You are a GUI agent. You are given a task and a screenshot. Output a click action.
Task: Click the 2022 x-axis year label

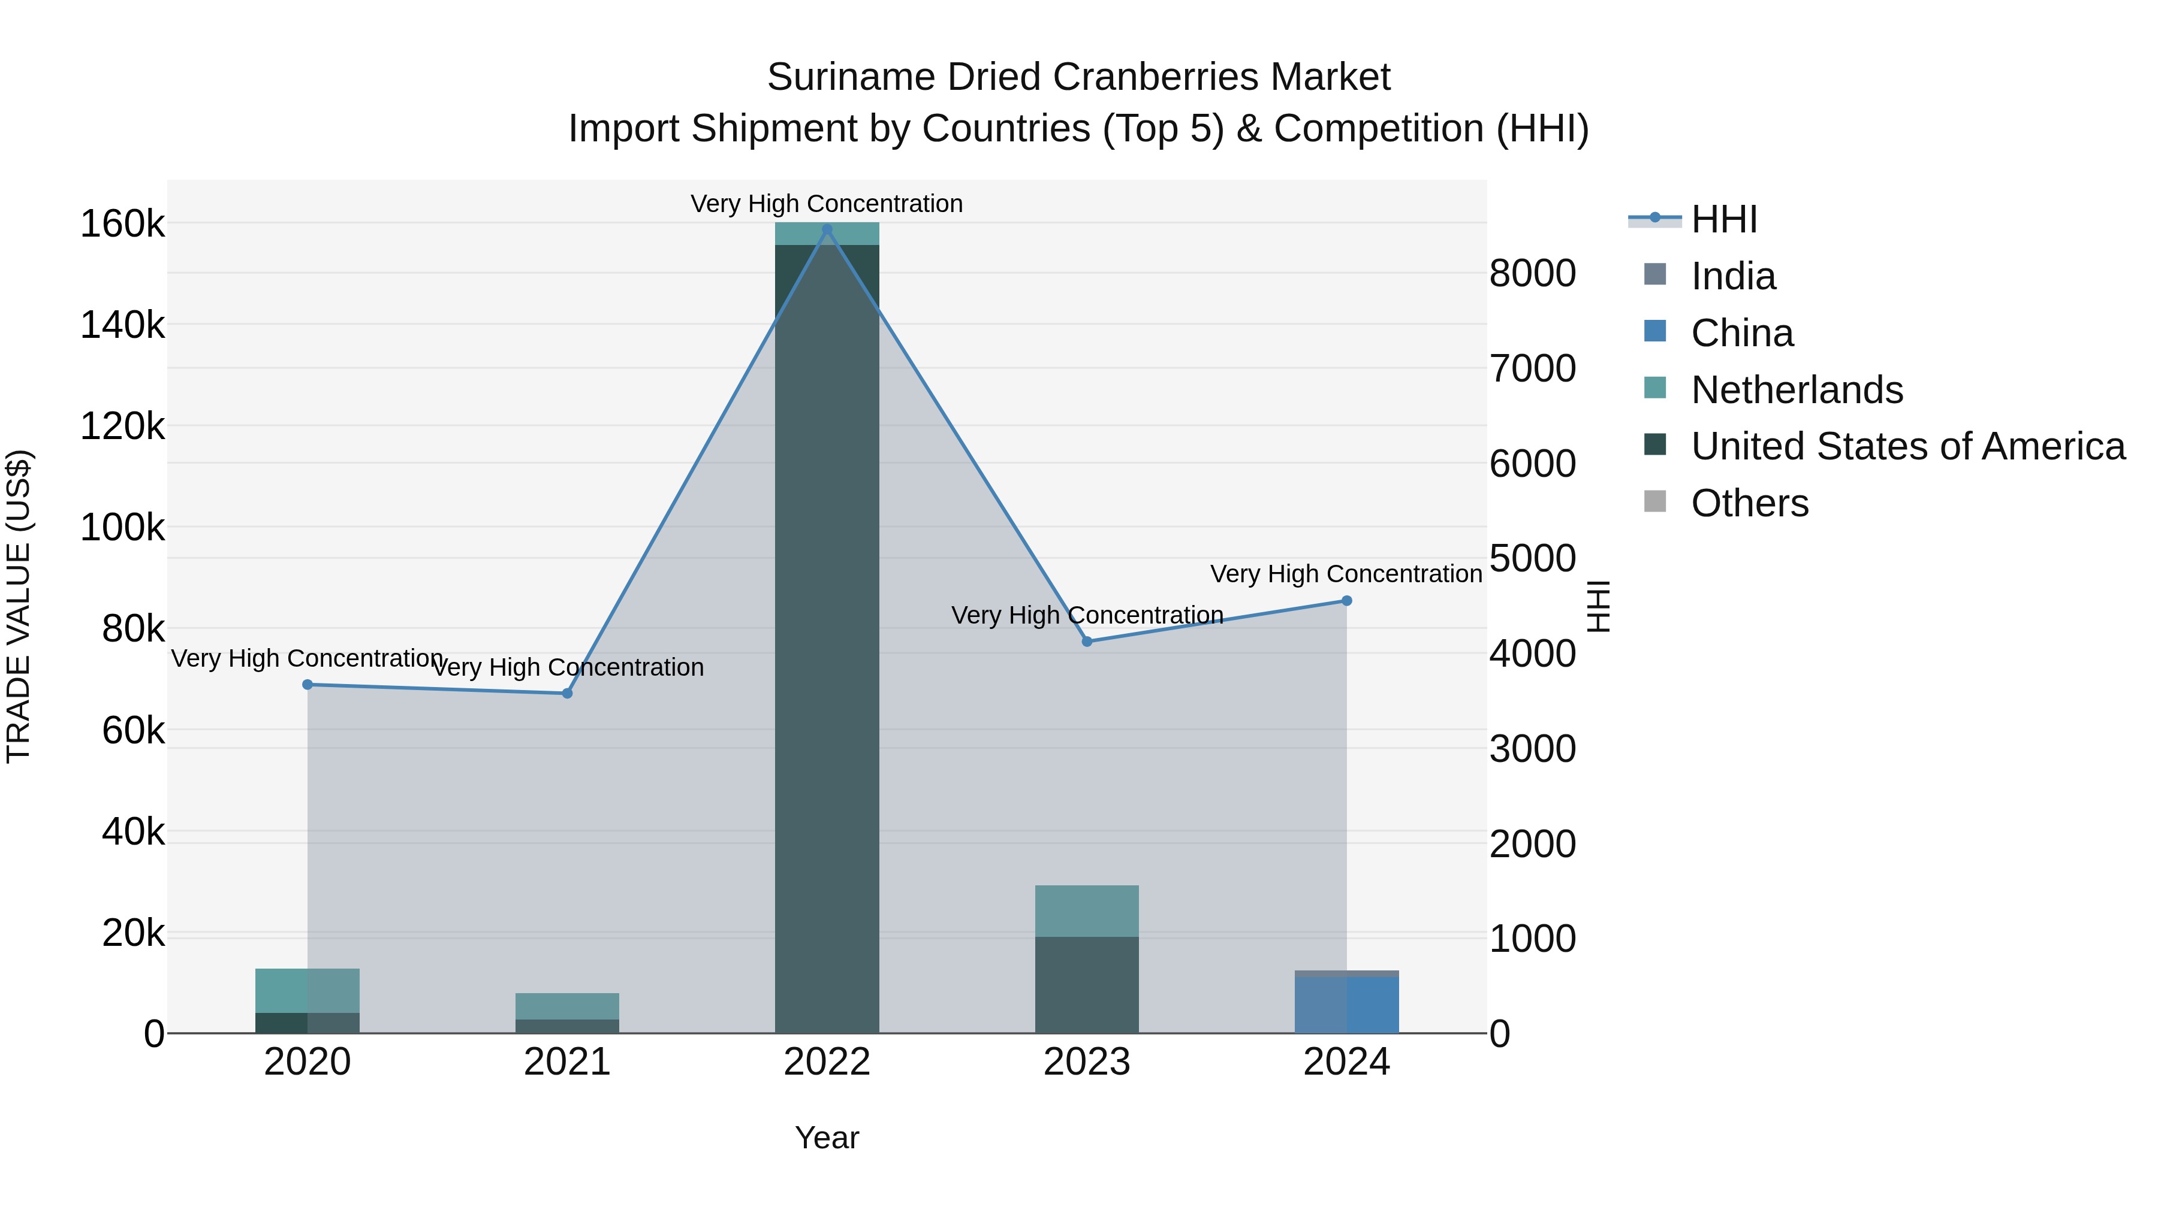(x=827, y=1062)
